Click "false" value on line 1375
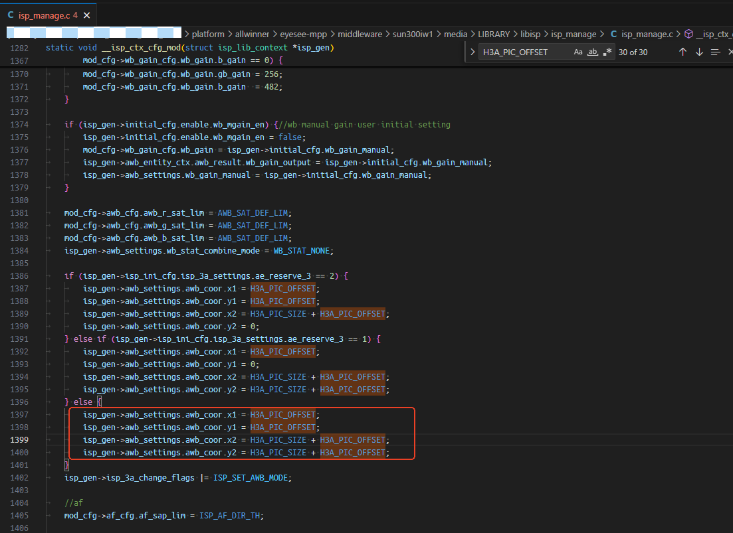Viewport: 733px width, 533px height. pyautogui.click(x=290, y=137)
